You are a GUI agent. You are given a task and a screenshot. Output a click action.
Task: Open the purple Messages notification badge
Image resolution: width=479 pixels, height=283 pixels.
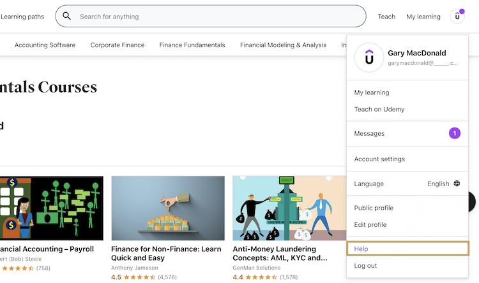tap(454, 133)
